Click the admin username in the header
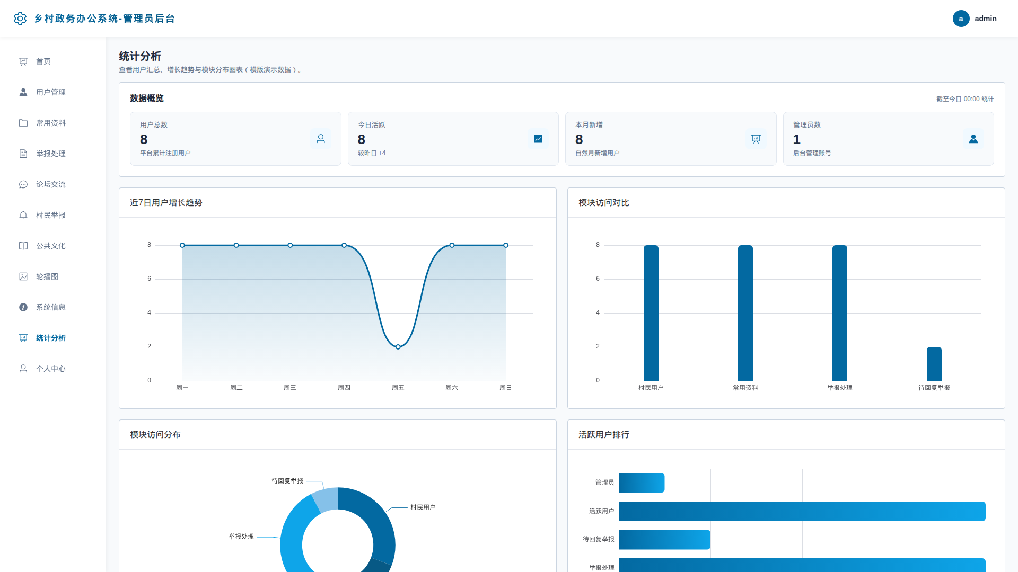The width and height of the screenshot is (1018, 572). 986,19
